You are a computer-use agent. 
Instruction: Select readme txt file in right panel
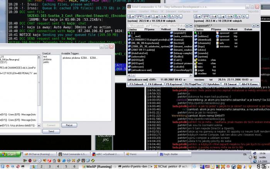coord(205,73)
